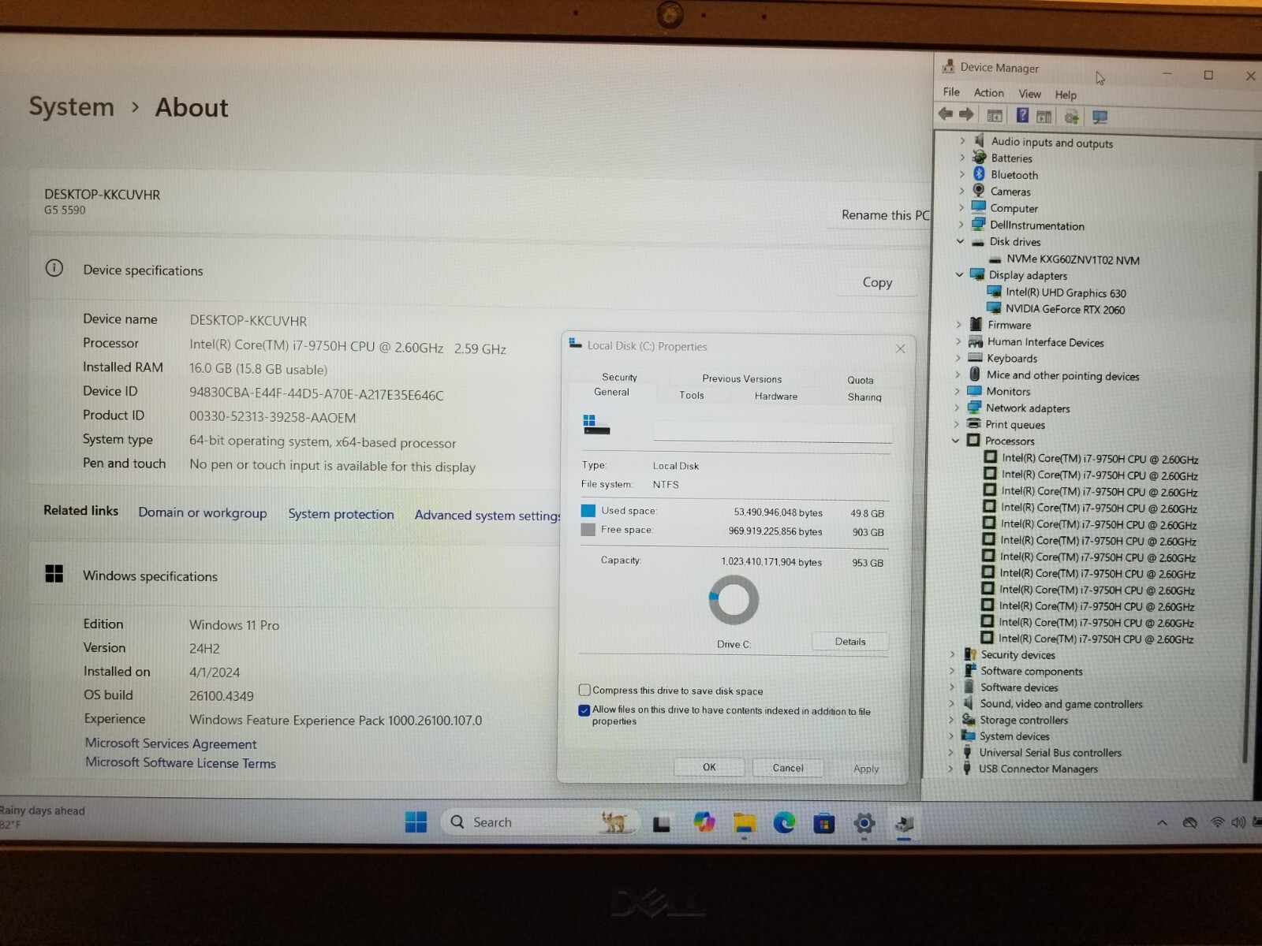Open the View menu in Device Manager
The width and height of the screenshot is (1262, 946).
pos(1029,94)
